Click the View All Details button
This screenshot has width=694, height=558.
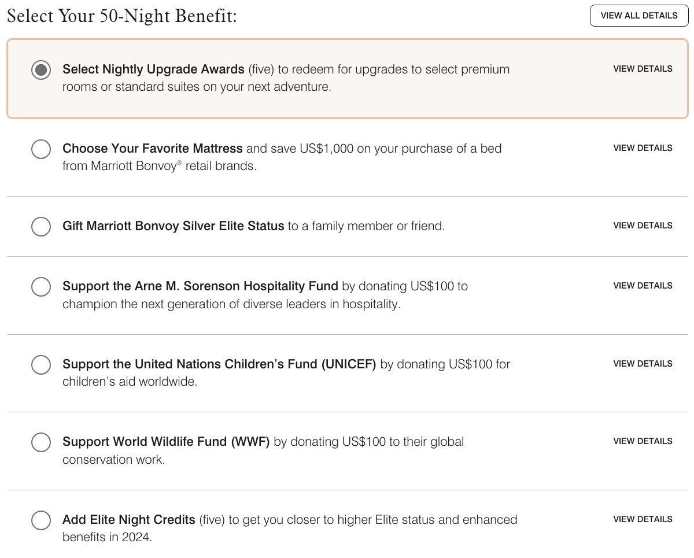(x=639, y=16)
